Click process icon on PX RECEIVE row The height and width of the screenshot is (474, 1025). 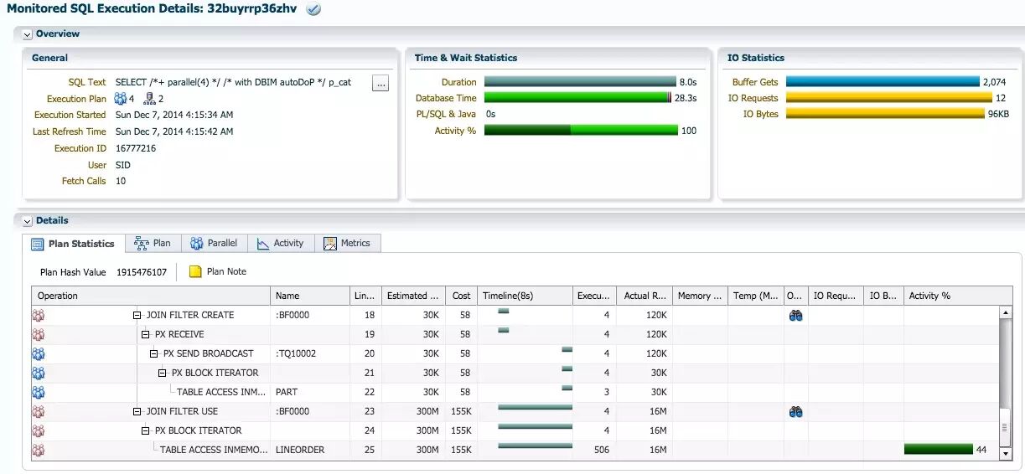coord(38,335)
